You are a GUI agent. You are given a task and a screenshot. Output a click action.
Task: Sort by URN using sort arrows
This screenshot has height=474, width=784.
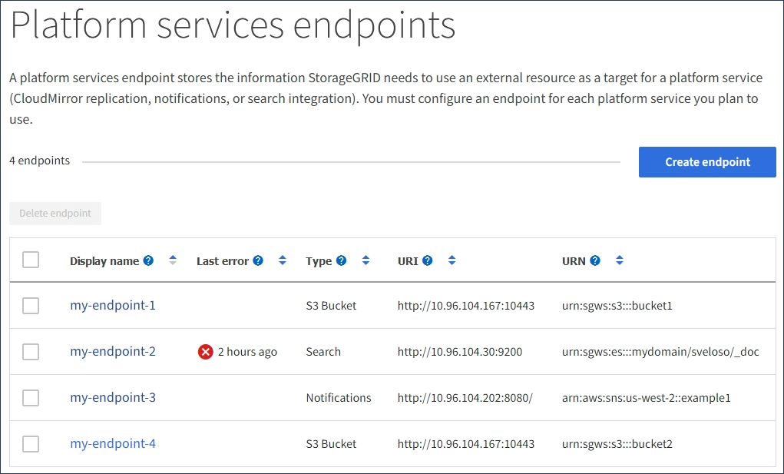(x=620, y=260)
